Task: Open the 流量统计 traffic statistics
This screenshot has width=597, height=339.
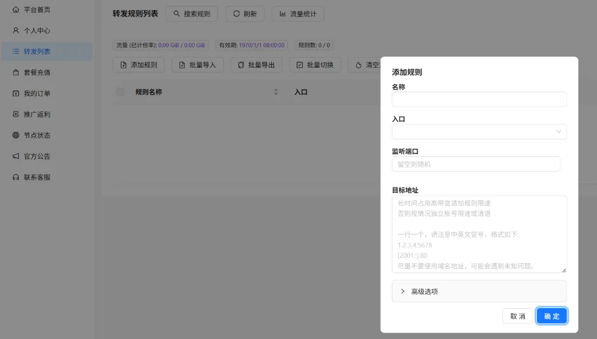Action: tap(298, 13)
